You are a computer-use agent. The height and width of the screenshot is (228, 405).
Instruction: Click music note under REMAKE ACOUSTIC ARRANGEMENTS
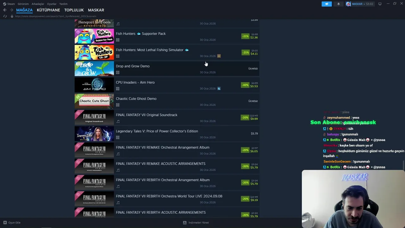118,170
